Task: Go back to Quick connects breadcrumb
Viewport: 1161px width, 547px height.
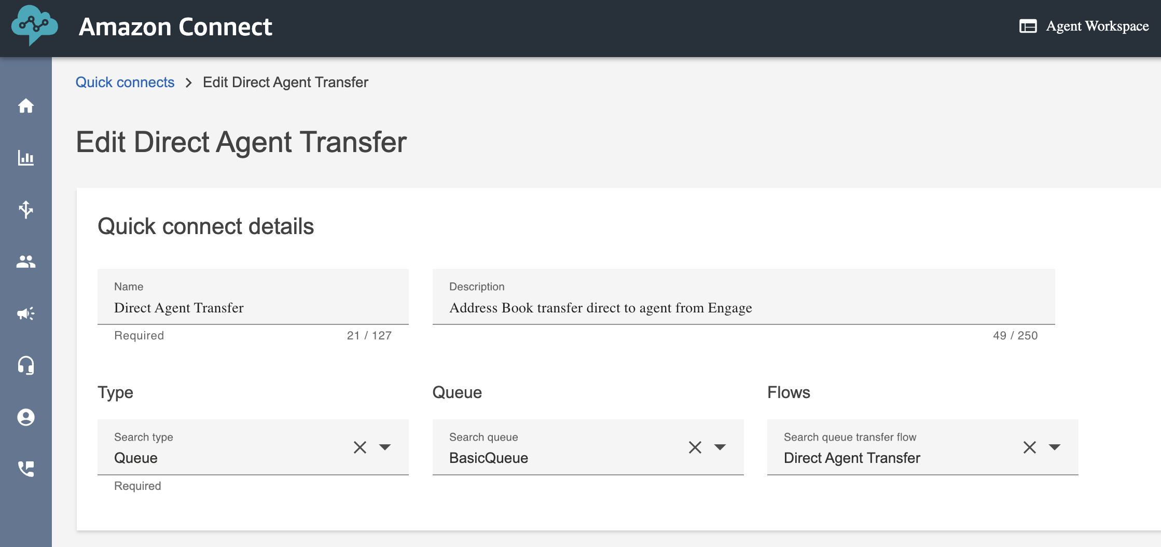Action: [125, 82]
